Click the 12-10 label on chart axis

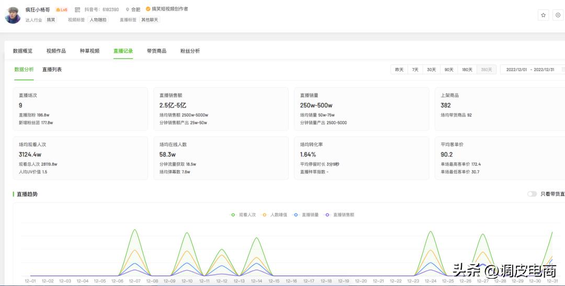pos(187,281)
